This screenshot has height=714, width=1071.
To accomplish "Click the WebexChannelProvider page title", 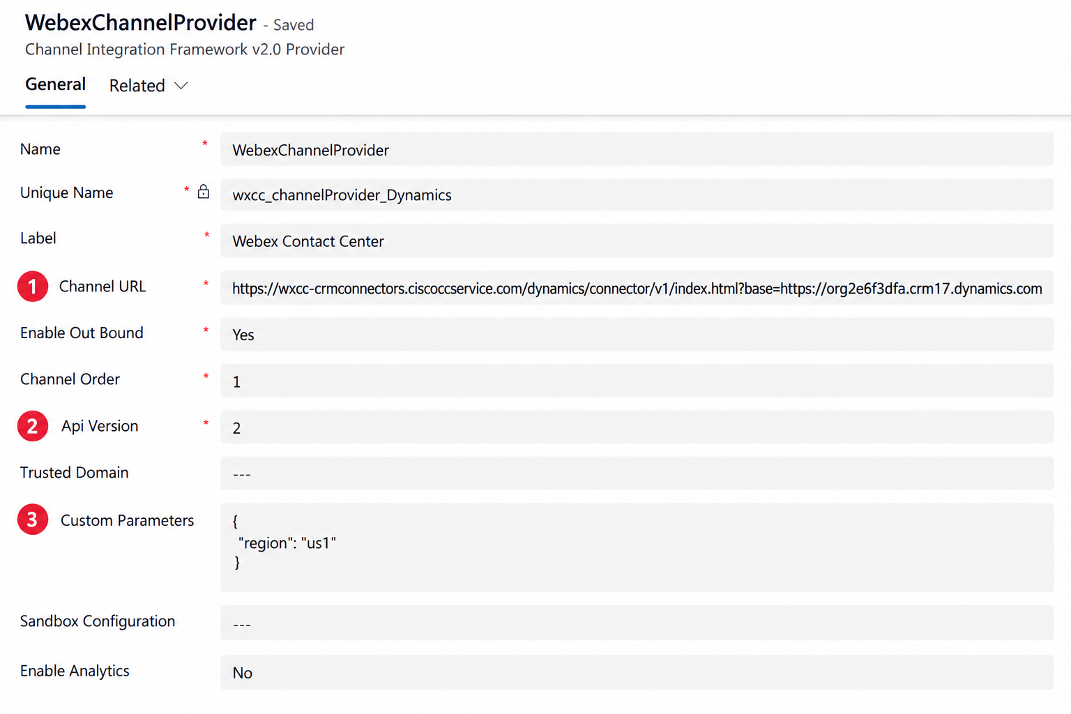I will tap(141, 22).
